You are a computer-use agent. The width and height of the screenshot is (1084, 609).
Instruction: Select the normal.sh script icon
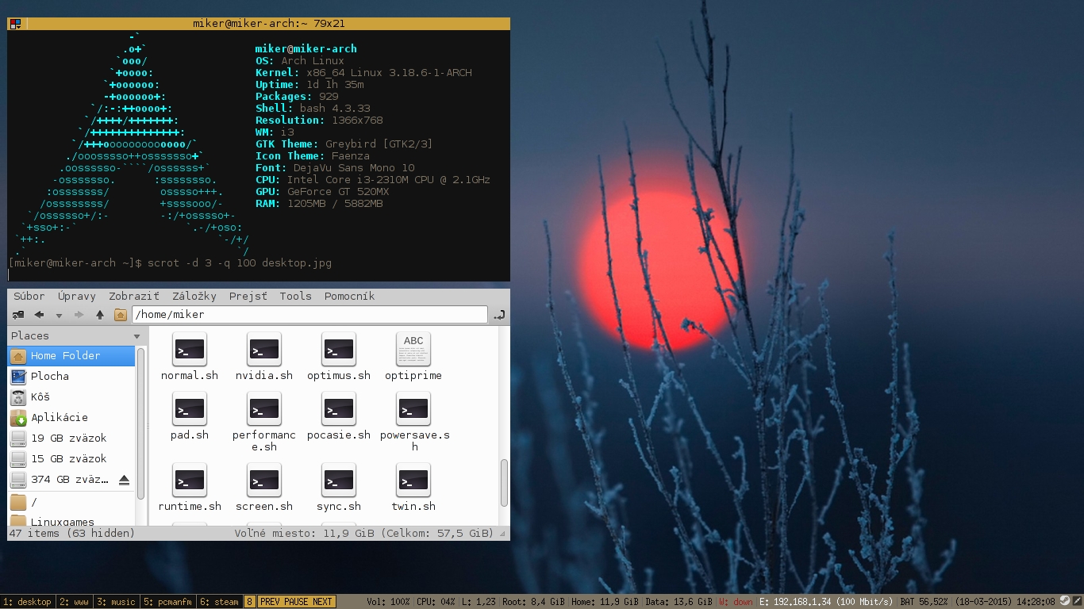click(190, 350)
